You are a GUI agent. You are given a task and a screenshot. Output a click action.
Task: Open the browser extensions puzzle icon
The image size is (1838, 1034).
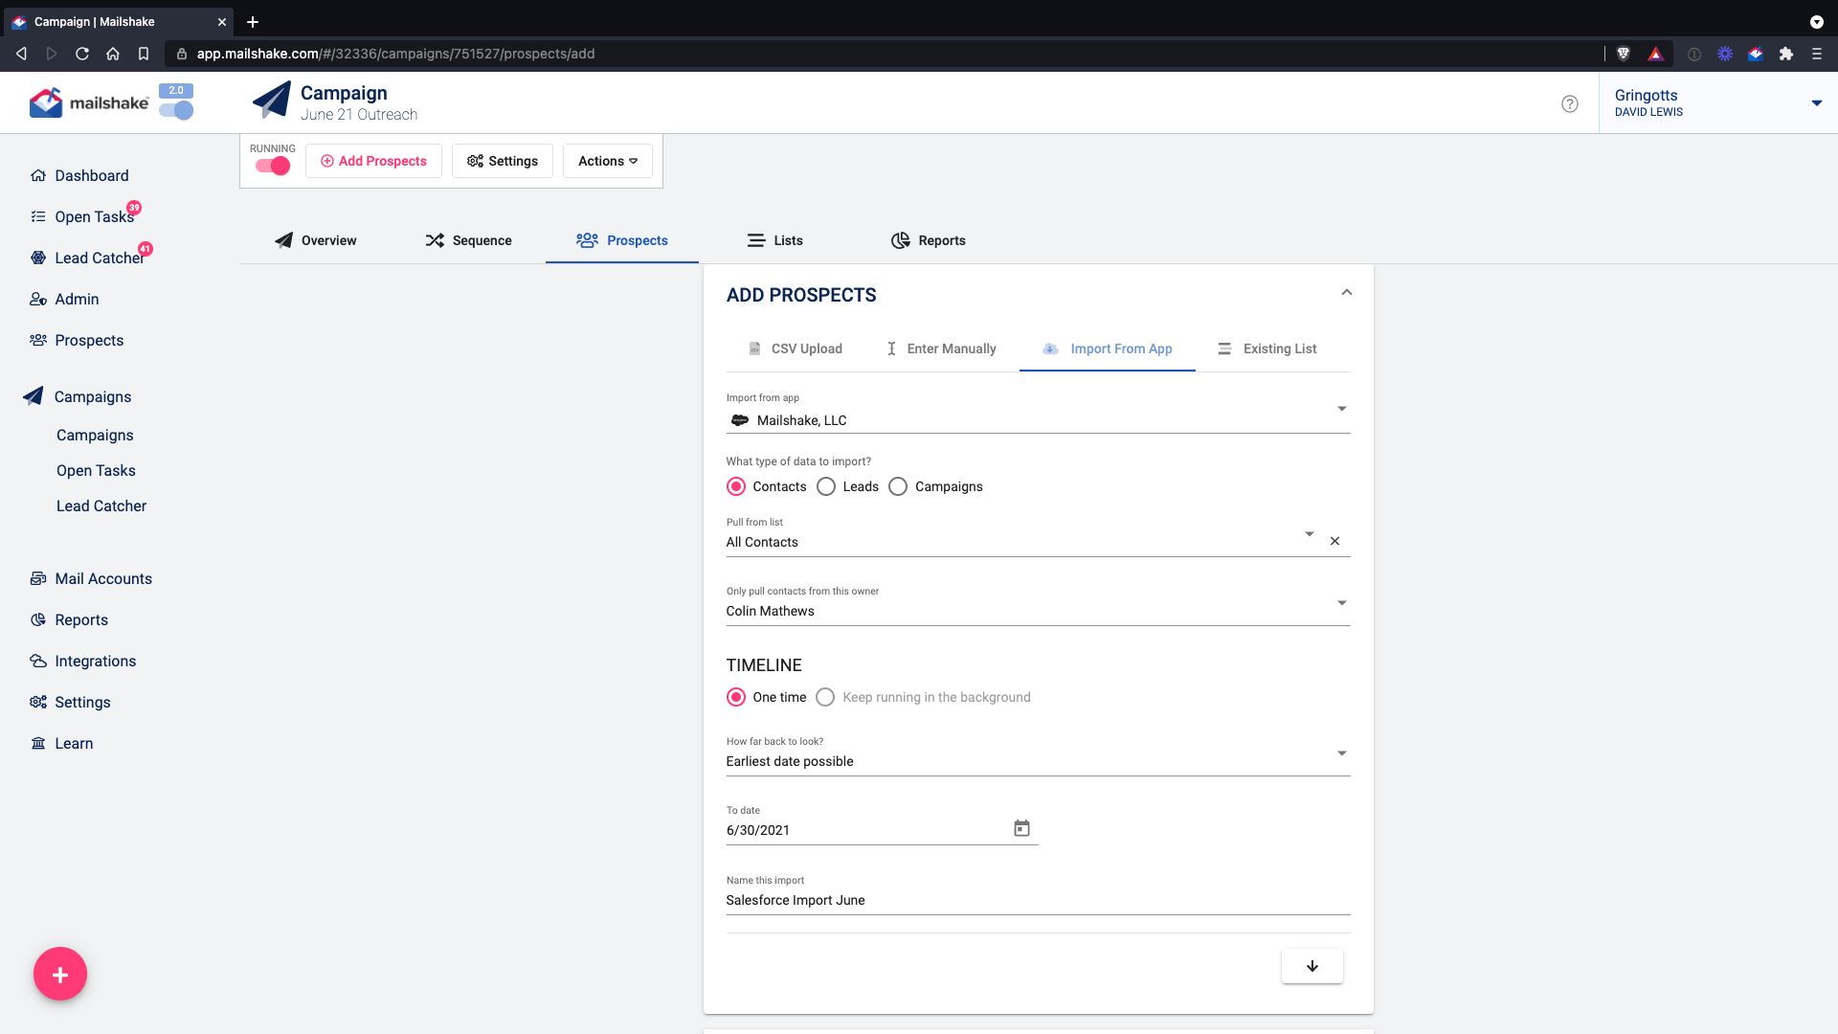point(1786,54)
